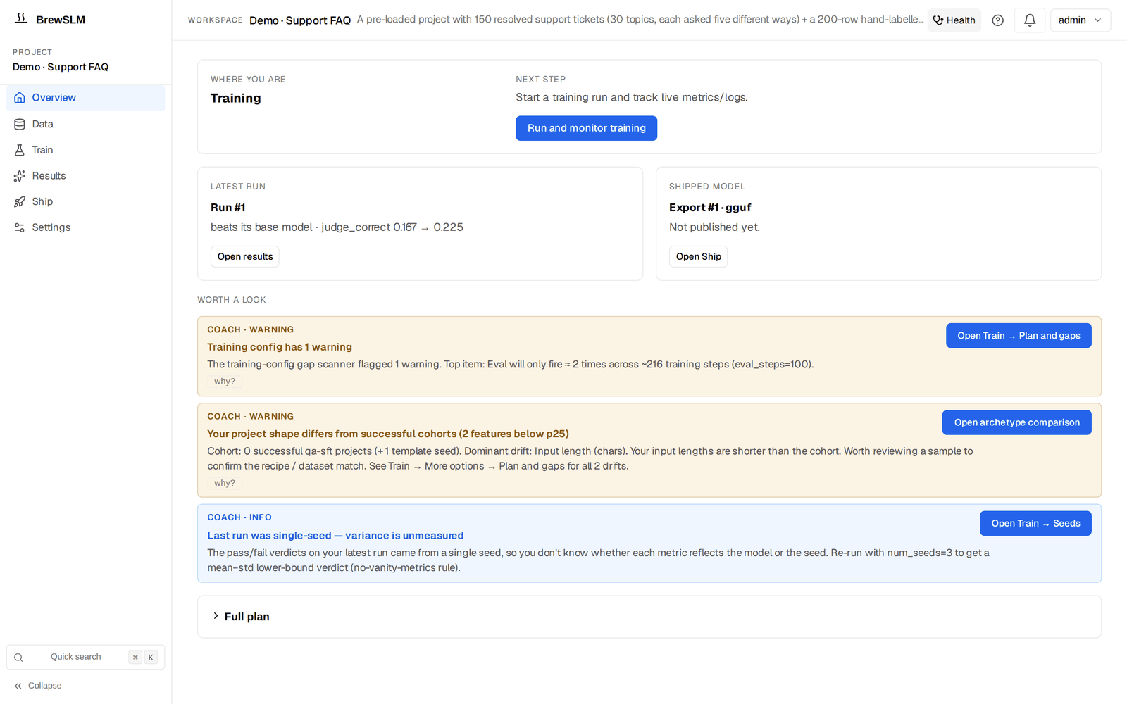
Task: Expand why? under training config warning
Action: pos(225,381)
